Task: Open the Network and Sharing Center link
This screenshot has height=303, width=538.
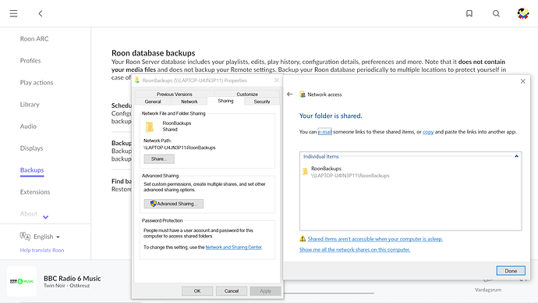Action: click(x=234, y=248)
